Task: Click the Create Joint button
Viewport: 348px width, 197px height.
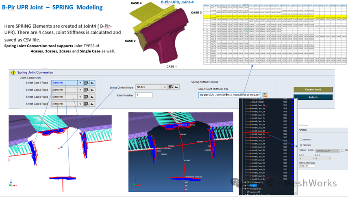Action: click(x=313, y=90)
